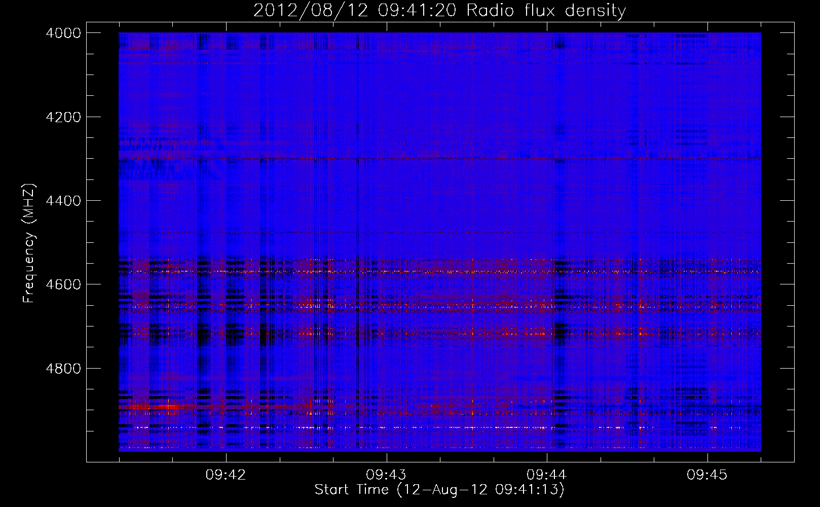Click the 4800 frequency axis label

point(63,368)
